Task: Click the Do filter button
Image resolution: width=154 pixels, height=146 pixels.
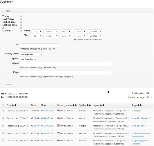Action: coord(7,84)
